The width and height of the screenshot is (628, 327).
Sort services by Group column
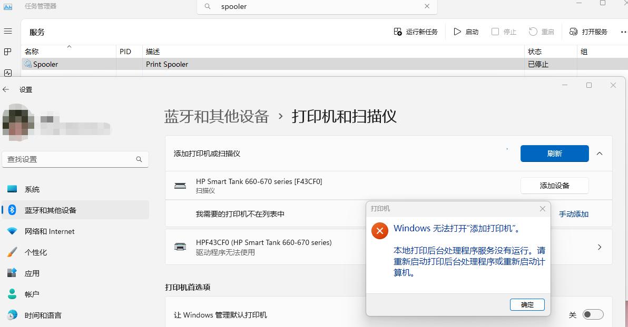click(x=602, y=52)
